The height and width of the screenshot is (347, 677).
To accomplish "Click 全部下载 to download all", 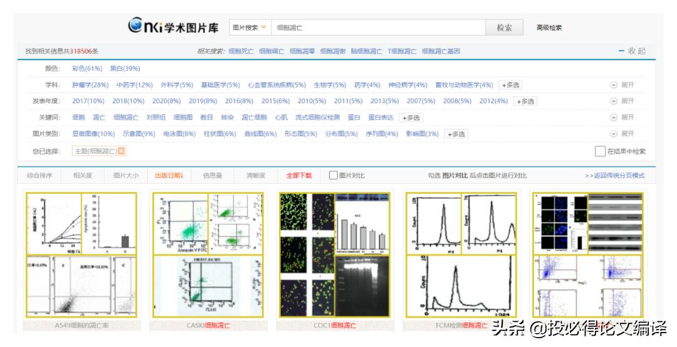I will tap(299, 175).
